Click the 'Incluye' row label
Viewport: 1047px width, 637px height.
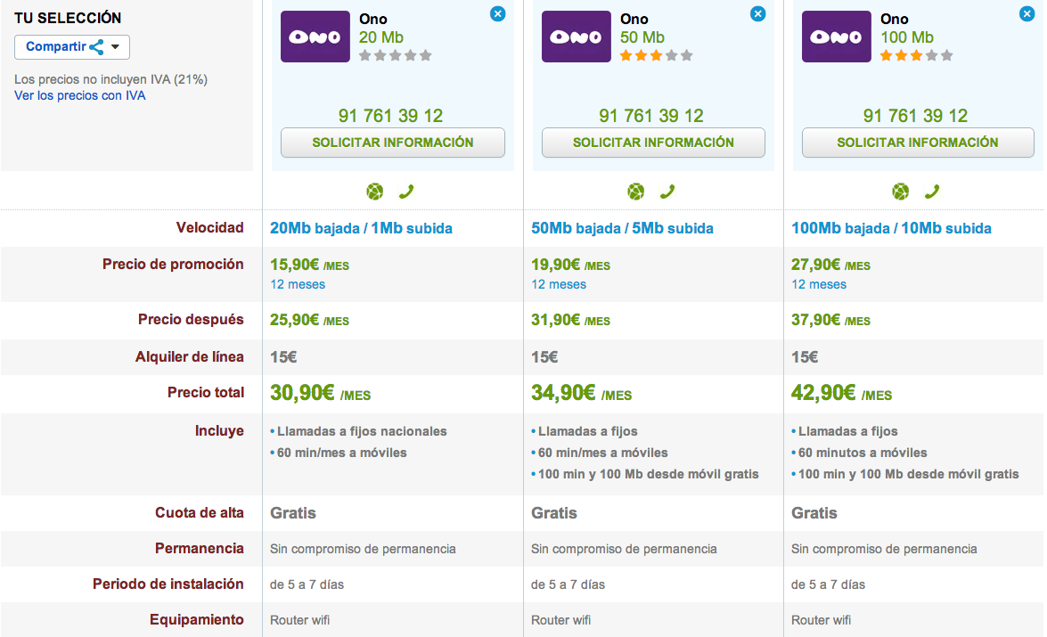219,431
